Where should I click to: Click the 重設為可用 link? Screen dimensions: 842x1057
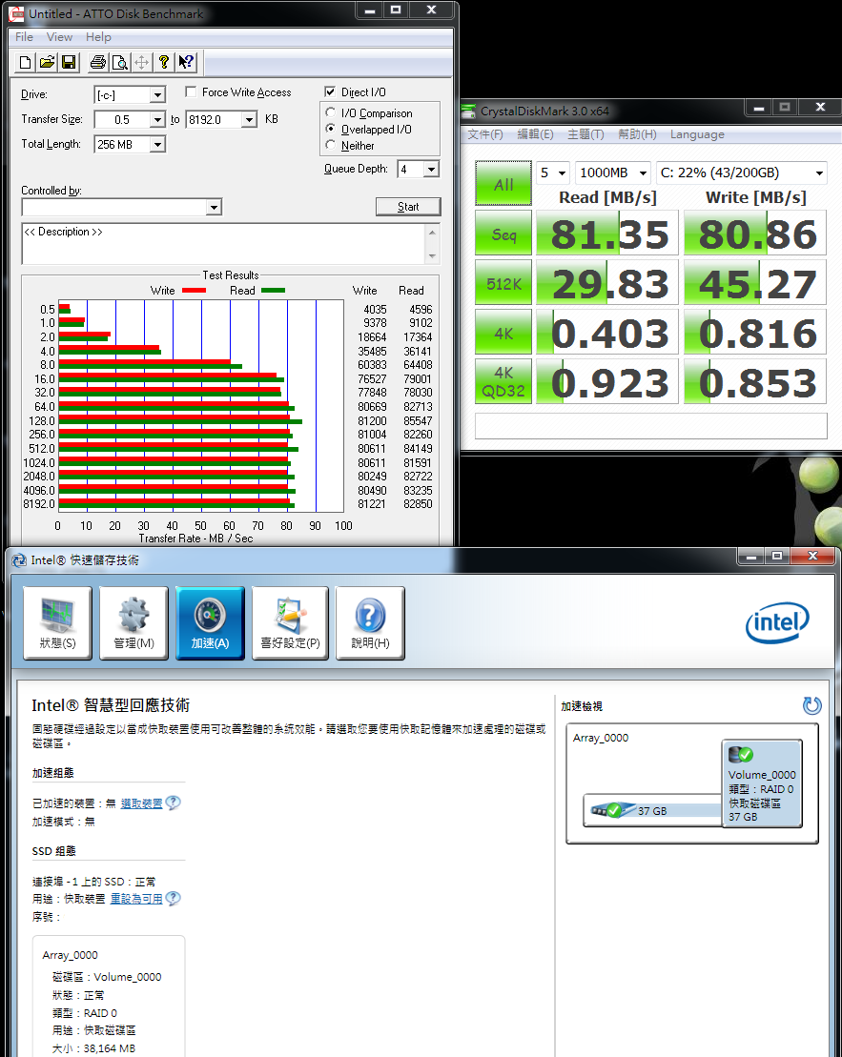click(x=136, y=899)
